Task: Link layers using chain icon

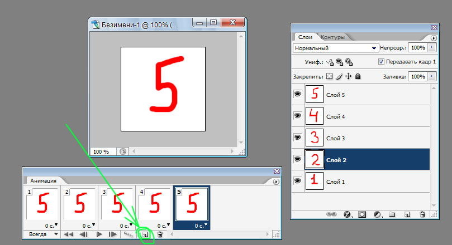Action: (331, 214)
